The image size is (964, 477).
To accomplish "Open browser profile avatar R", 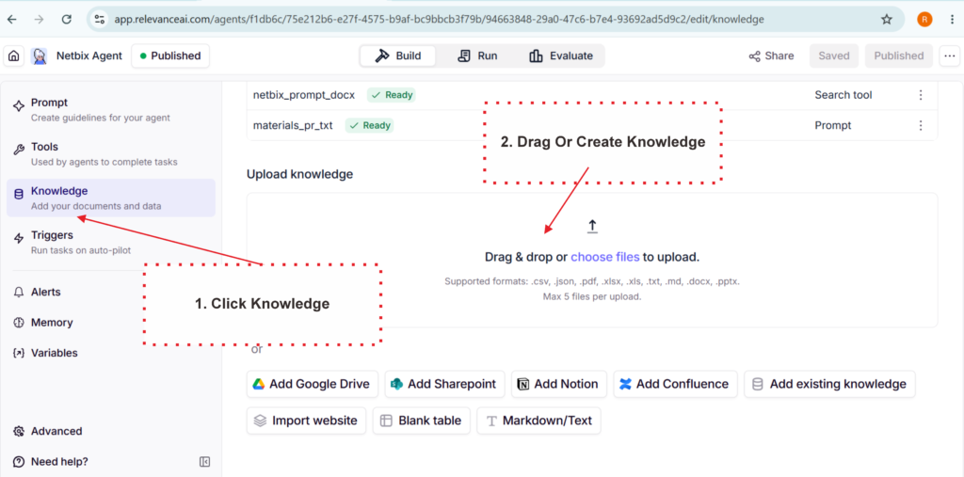I will pos(924,19).
